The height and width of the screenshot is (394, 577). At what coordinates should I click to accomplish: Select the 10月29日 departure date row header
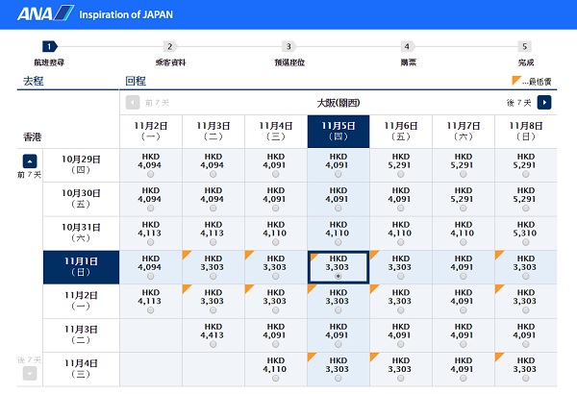pyautogui.click(x=81, y=165)
